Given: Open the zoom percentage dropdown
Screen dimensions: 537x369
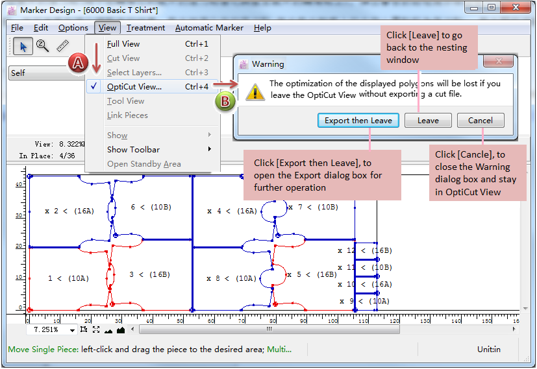Looking at the screenshot, I should pyautogui.click(x=71, y=330).
